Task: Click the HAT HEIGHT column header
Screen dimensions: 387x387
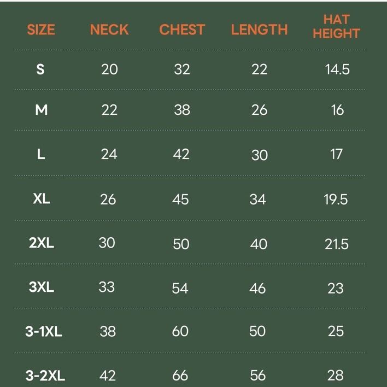Action: click(x=336, y=26)
